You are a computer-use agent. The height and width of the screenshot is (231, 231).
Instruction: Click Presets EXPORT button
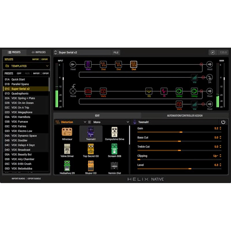[46, 73]
